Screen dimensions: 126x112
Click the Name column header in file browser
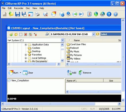pyautogui.click(x=85, y=40)
